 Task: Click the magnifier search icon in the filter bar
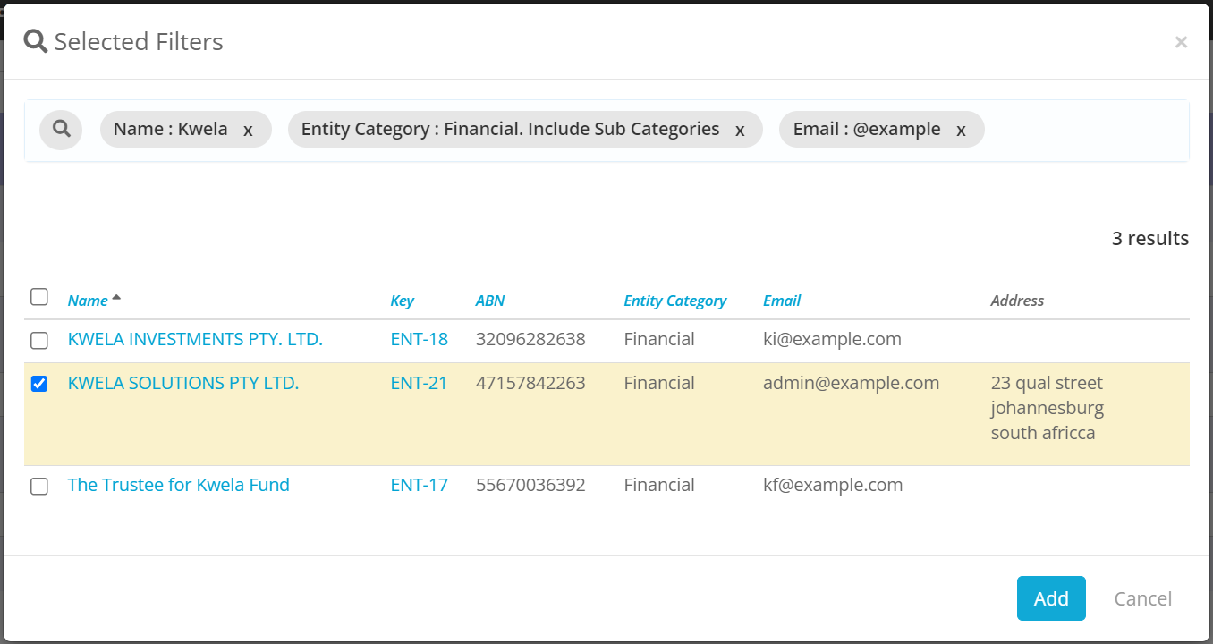(x=61, y=129)
